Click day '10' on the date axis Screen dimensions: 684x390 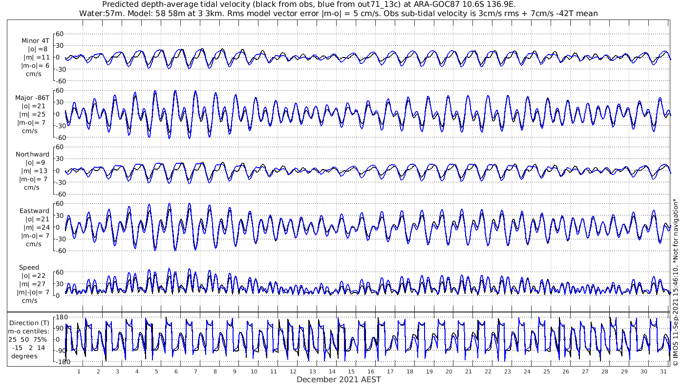coord(254,371)
